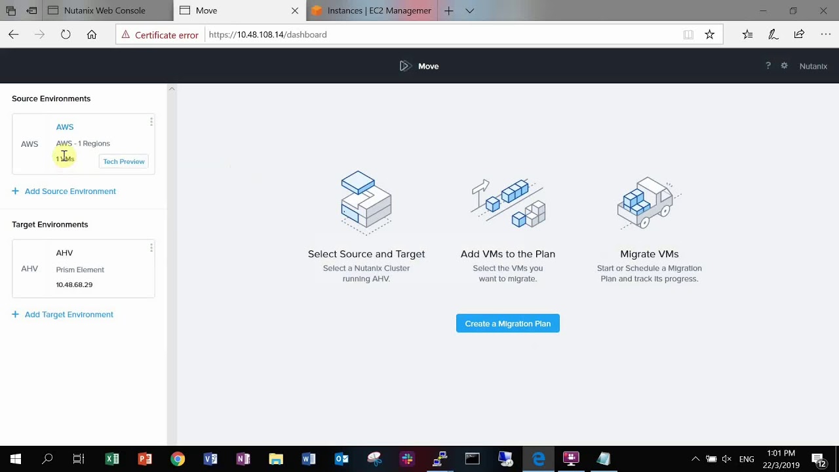This screenshot has width=839, height=472.
Task: Click the Move logo icon
Action: click(405, 66)
